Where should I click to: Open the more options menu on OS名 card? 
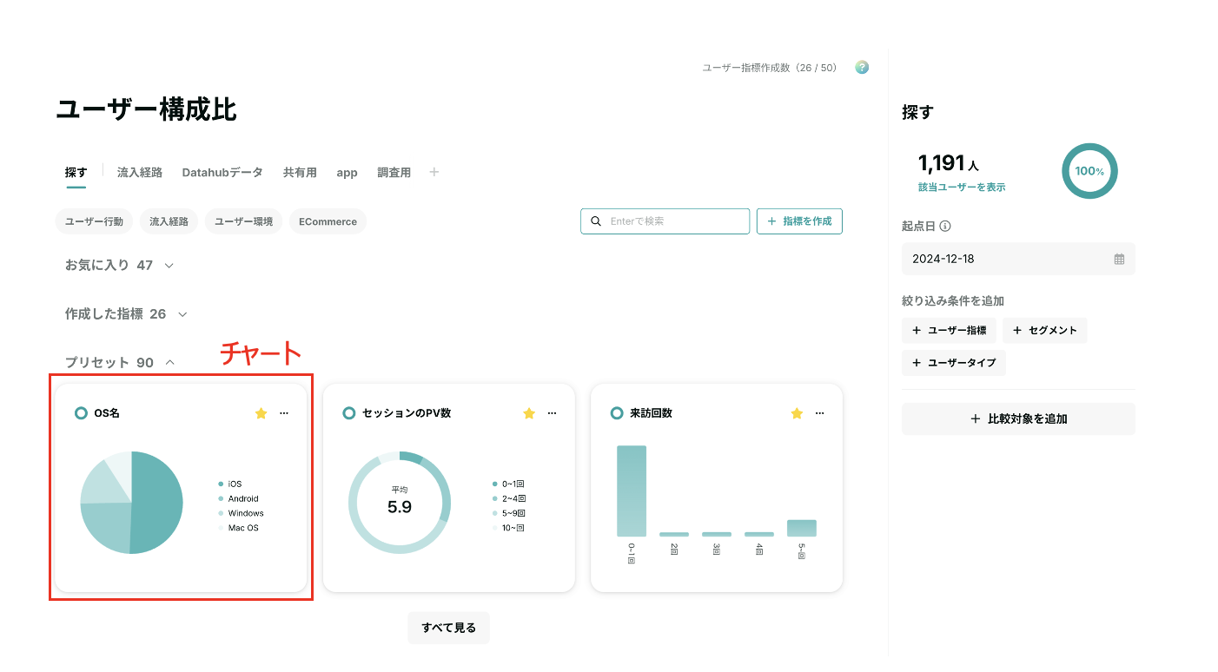pyautogui.click(x=284, y=413)
